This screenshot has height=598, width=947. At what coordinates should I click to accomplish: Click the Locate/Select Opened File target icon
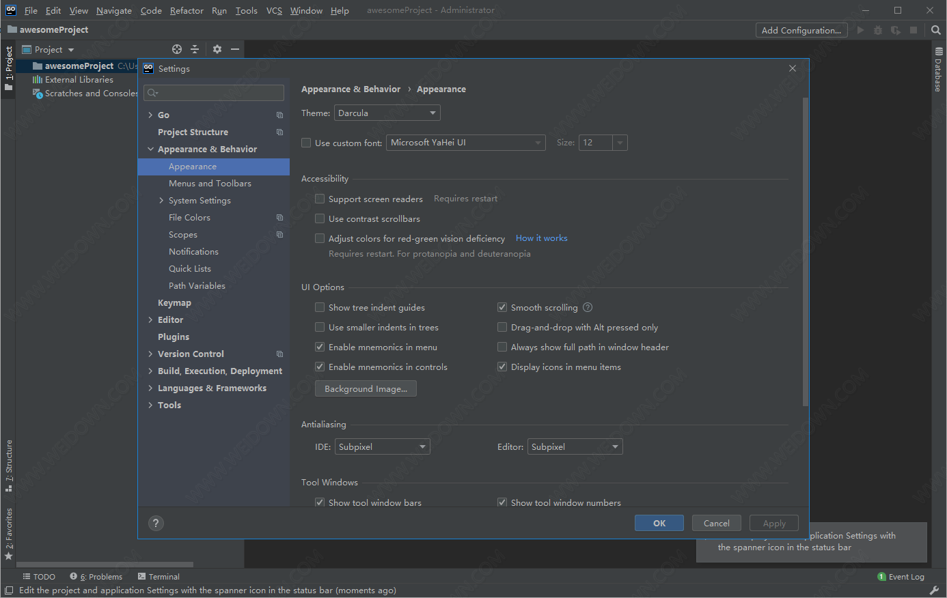click(x=177, y=49)
